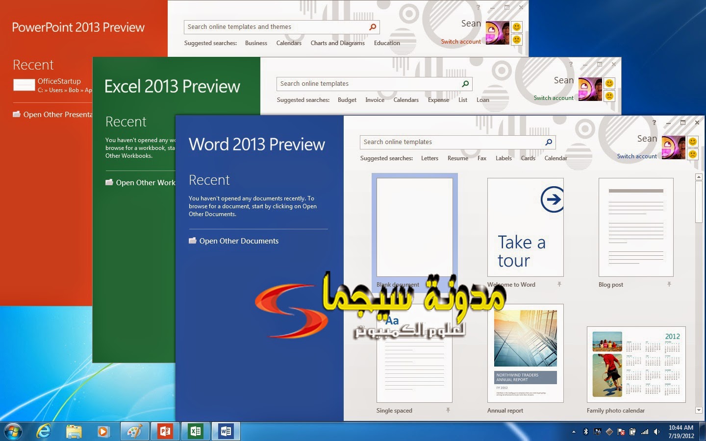This screenshot has width=706, height=441.
Task: Open the volume control in the system tray
Action: coord(657,432)
